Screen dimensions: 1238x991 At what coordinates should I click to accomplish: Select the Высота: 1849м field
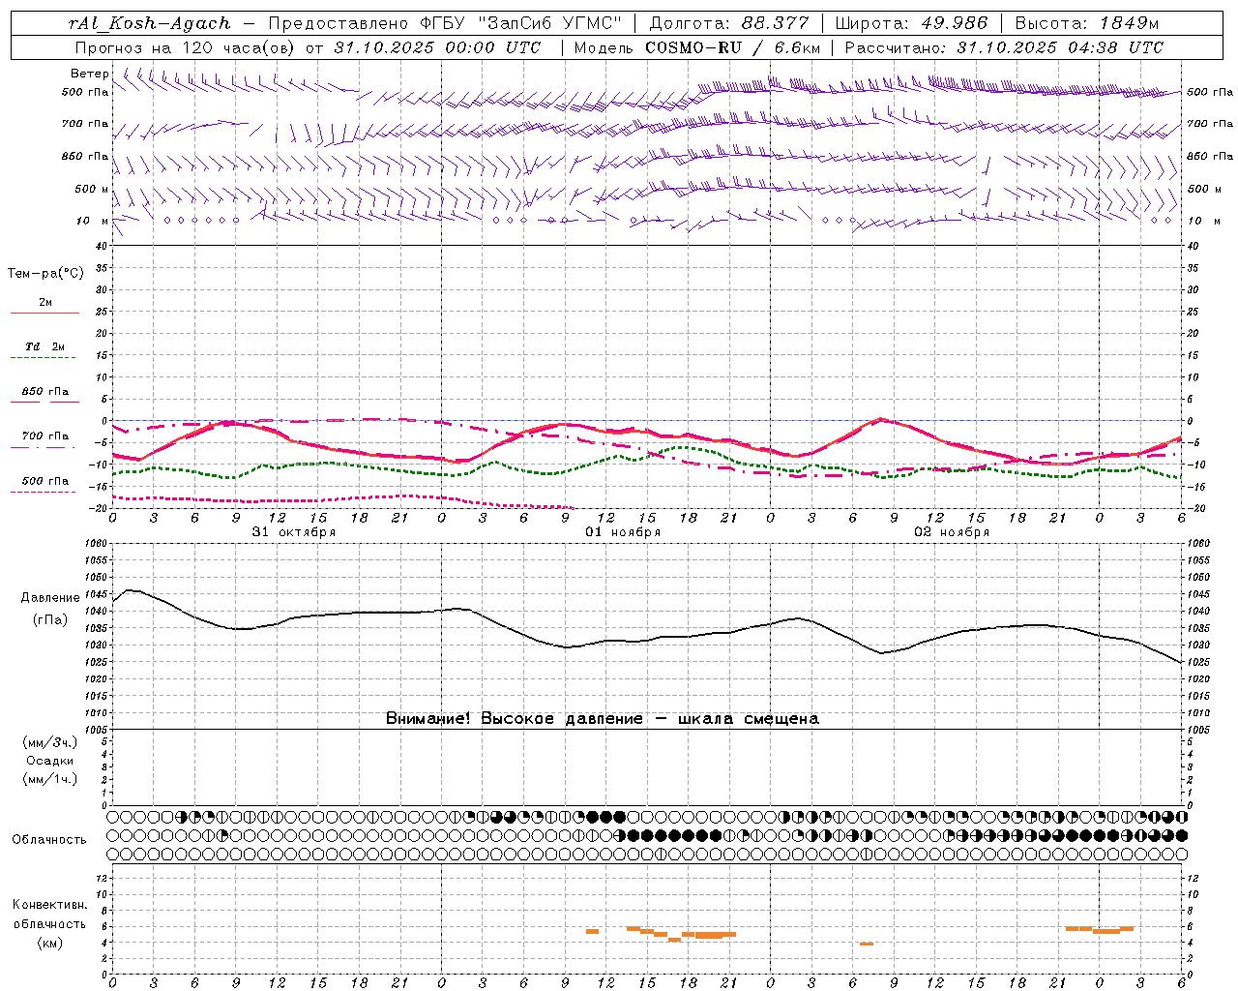click(1087, 23)
